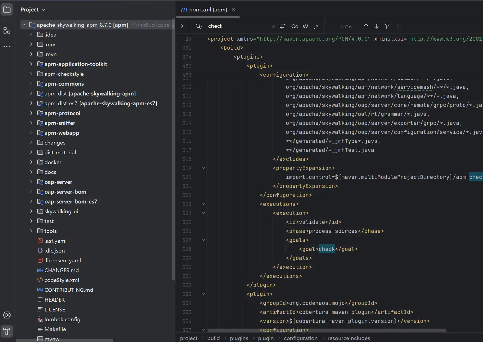Click the sticky <build> line header

tap(232, 48)
